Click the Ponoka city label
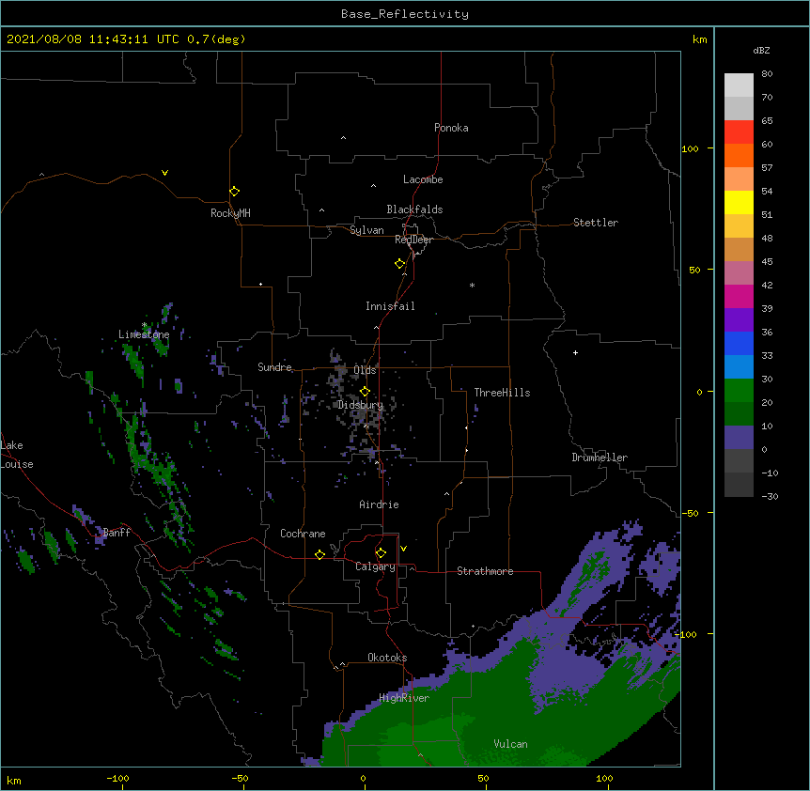This screenshot has height=791, width=810. (451, 128)
